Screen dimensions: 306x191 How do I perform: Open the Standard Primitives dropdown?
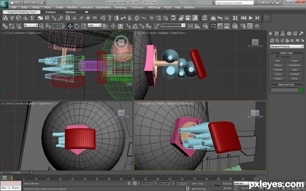[287, 46]
